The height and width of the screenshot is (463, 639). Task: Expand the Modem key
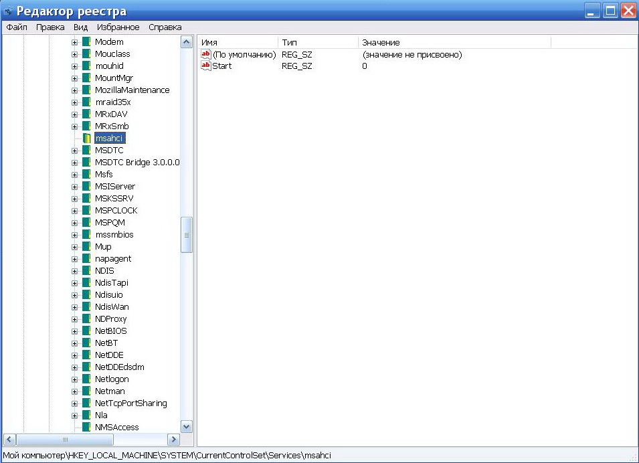click(x=74, y=42)
